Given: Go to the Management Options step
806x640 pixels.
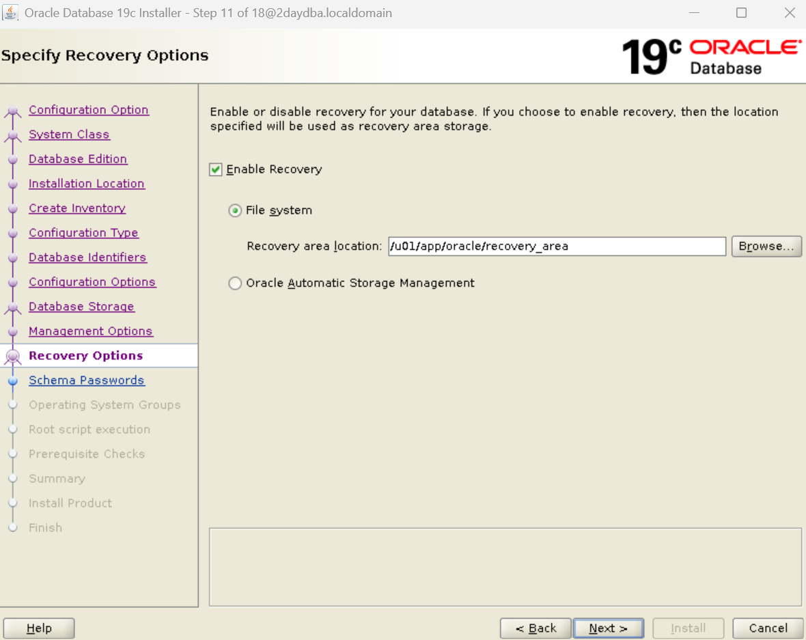Looking at the screenshot, I should coord(90,331).
